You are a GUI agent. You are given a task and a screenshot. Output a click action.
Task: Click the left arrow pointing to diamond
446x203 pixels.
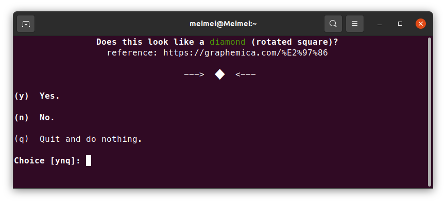[194, 75]
